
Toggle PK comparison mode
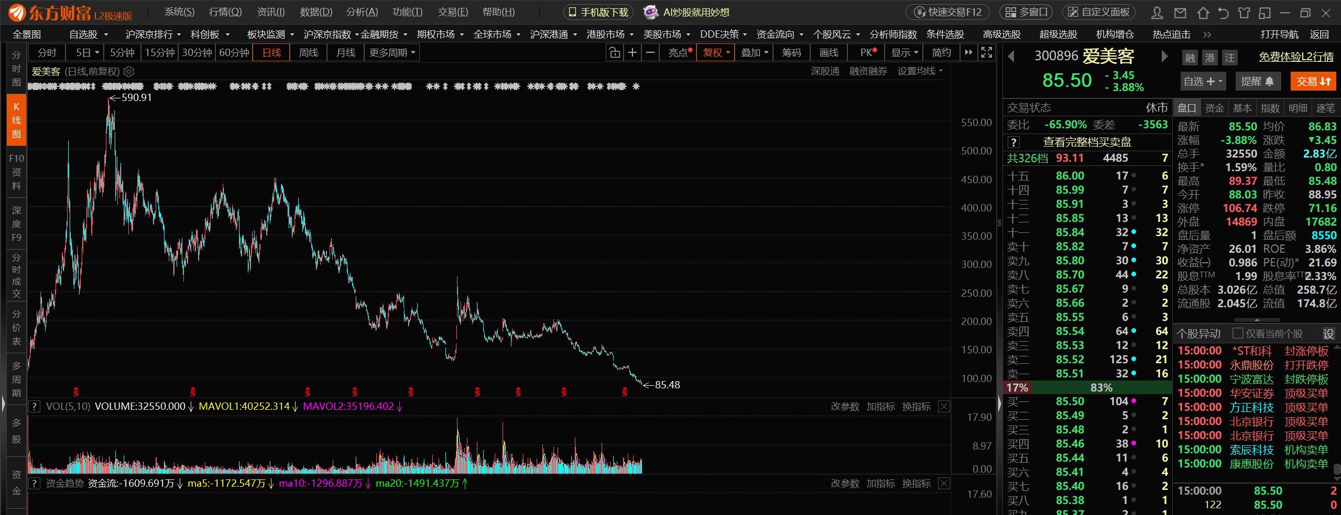click(867, 53)
